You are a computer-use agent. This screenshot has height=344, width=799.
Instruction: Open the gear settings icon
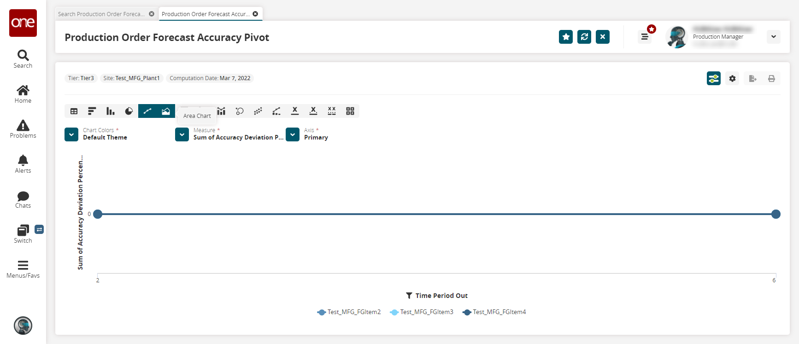pyautogui.click(x=732, y=78)
